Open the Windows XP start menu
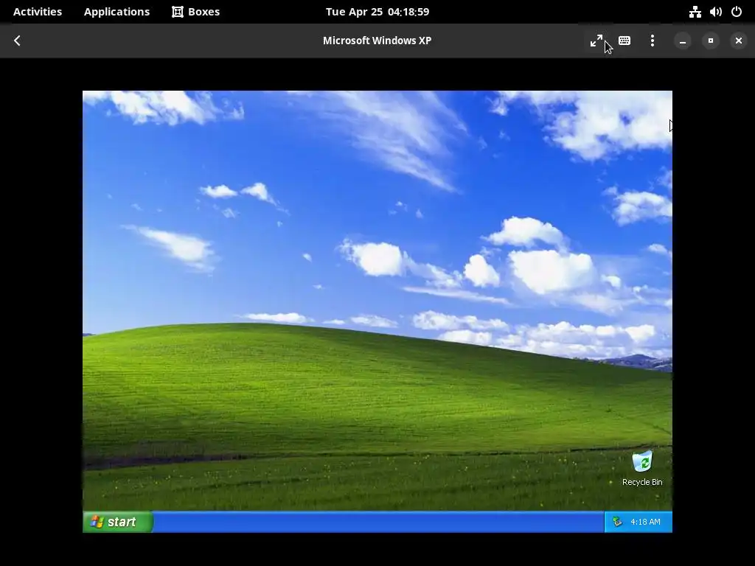This screenshot has width=755, height=566. 118,522
